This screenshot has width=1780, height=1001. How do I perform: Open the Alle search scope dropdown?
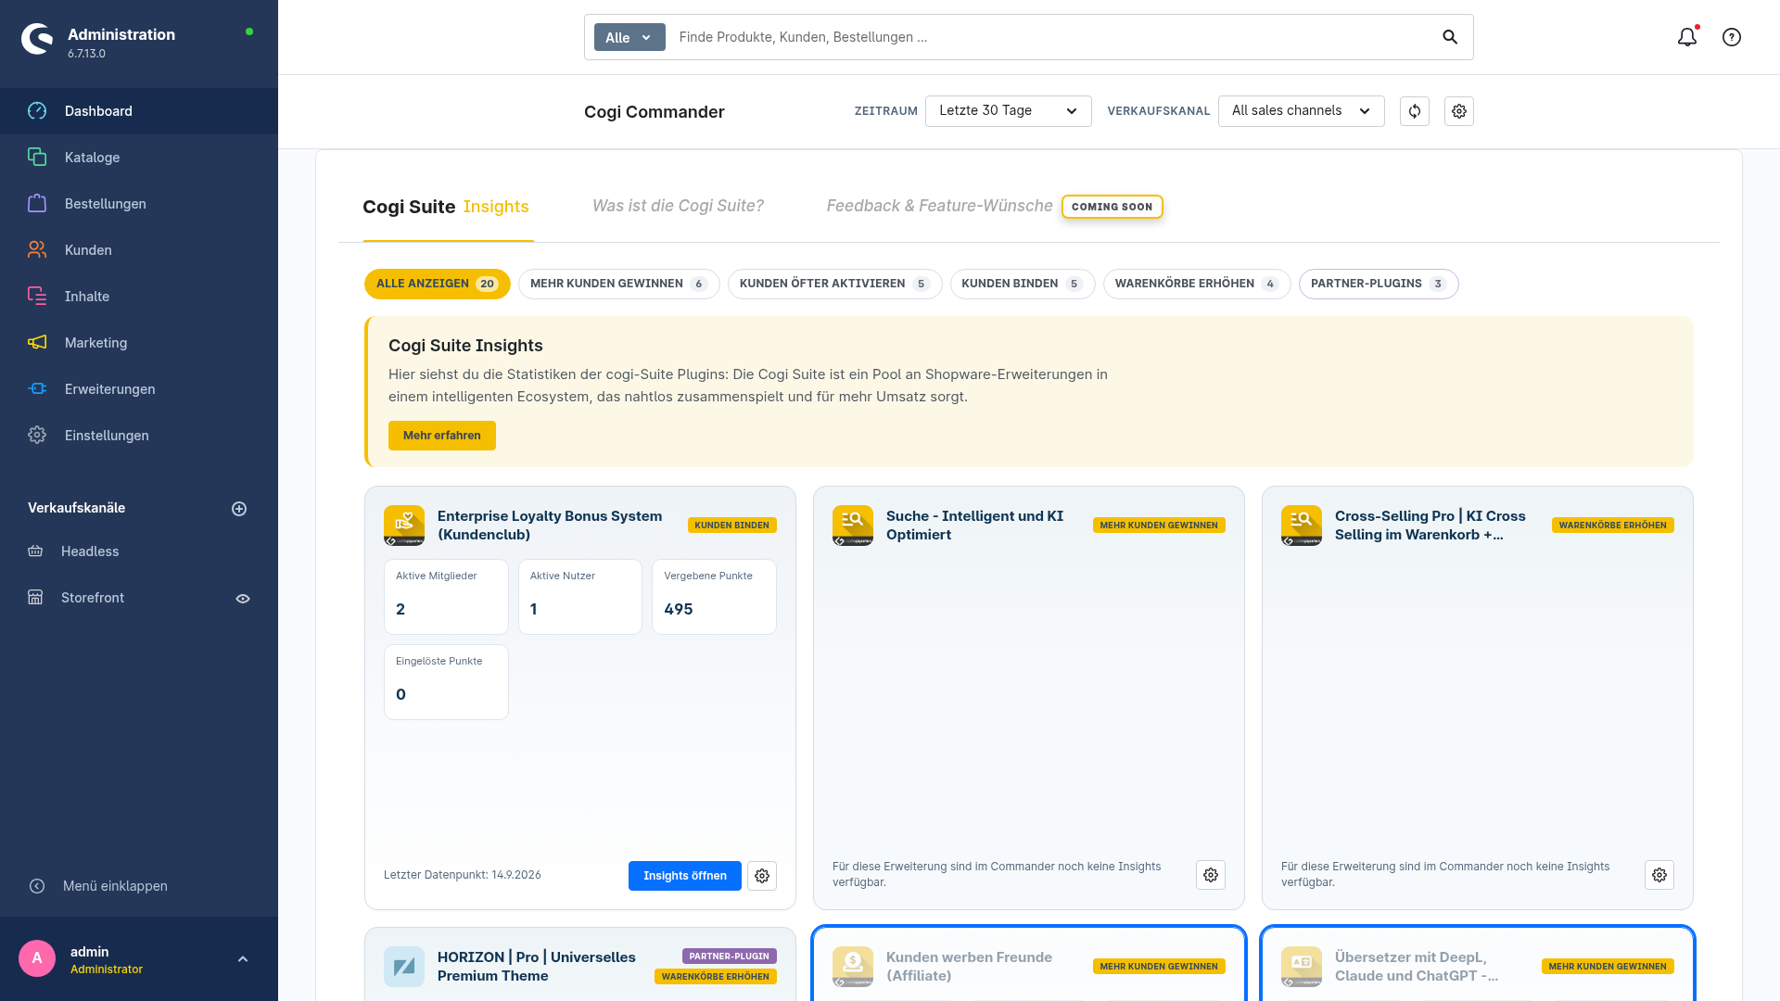pos(629,37)
